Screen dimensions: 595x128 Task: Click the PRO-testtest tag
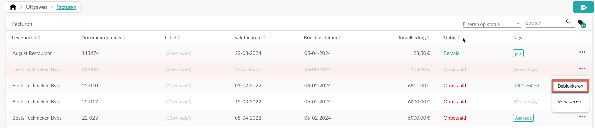527,86
